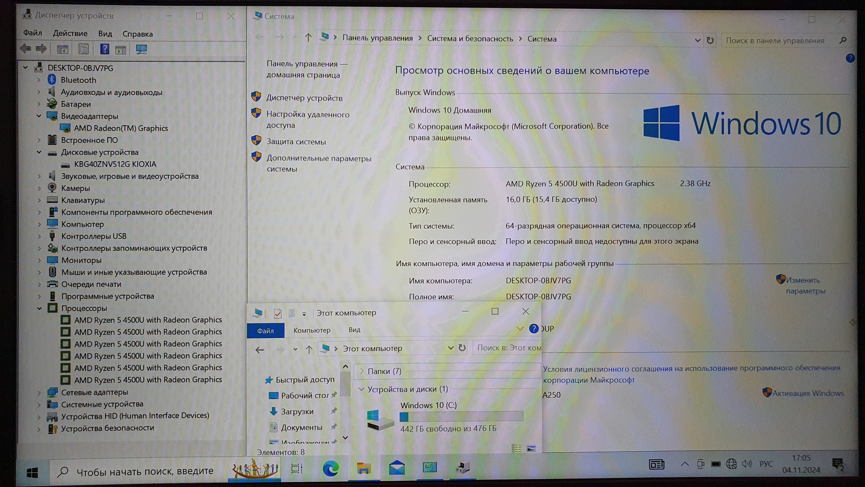Click the Task View taskbar icon
This screenshot has height=487, width=865.
point(297,468)
